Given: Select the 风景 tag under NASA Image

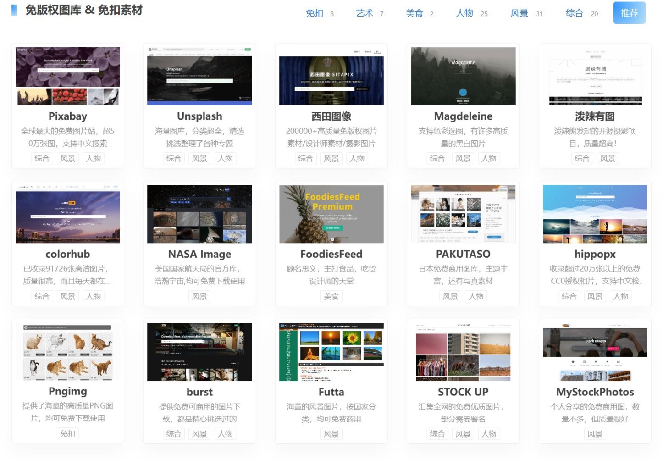Looking at the screenshot, I should [x=199, y=296].
